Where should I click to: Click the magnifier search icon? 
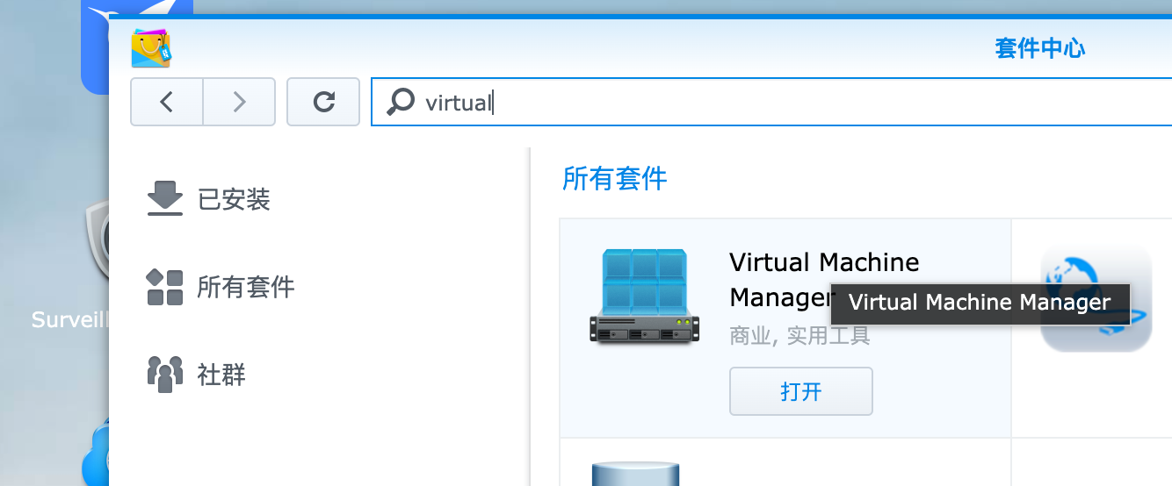[401, 102]
